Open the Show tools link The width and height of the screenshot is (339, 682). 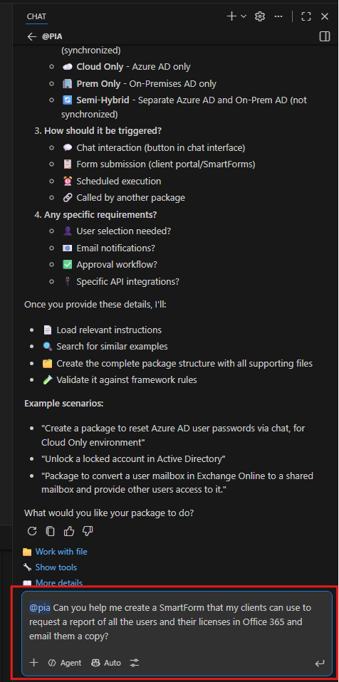pyautogui.click(x=56, y=567)
